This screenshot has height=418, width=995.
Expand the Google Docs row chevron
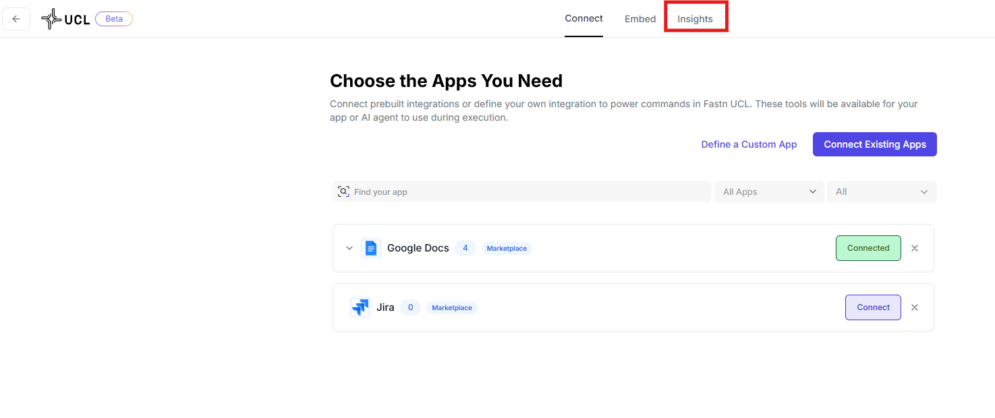(x=349, y=248)
